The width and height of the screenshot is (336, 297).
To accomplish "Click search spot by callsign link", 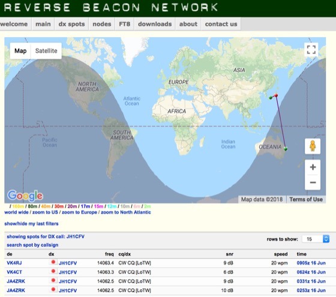I will (32, 245).
